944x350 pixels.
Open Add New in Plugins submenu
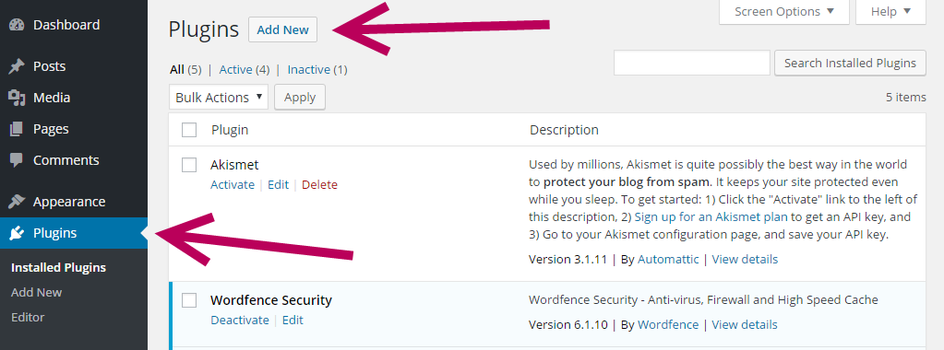click(37, 292)
